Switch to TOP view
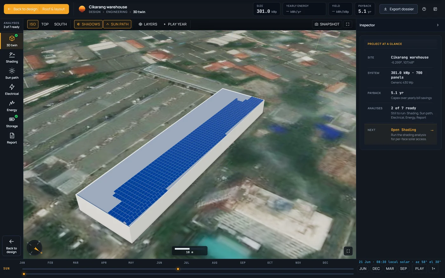 pyautogui.click(x=45, y=24)
